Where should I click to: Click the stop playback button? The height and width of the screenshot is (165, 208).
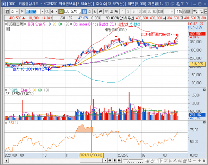[115, 161]
